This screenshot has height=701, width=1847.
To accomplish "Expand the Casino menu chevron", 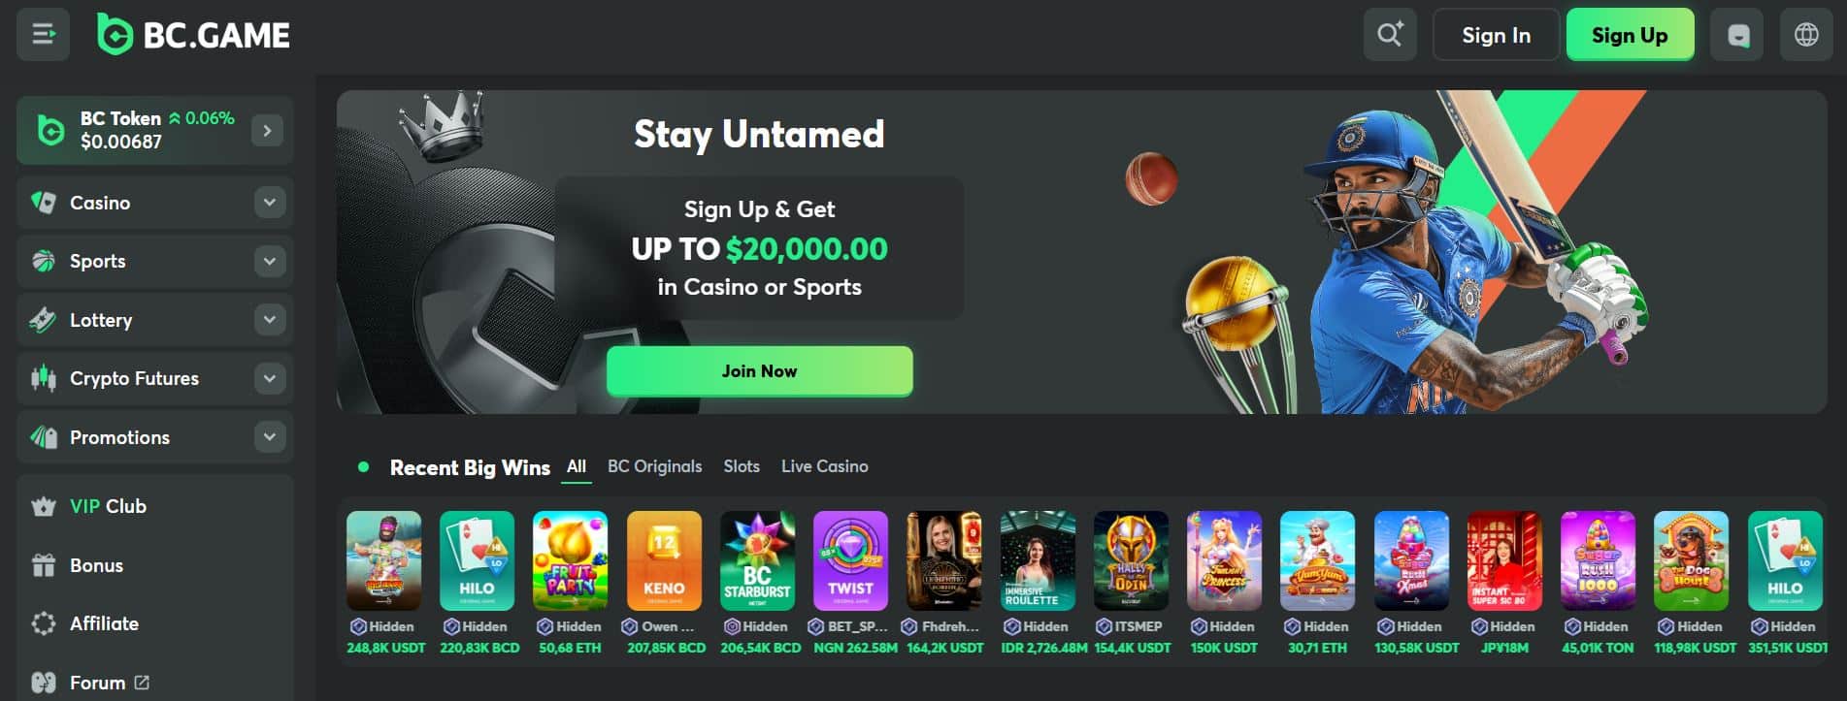I will click(x=270, y=203).
